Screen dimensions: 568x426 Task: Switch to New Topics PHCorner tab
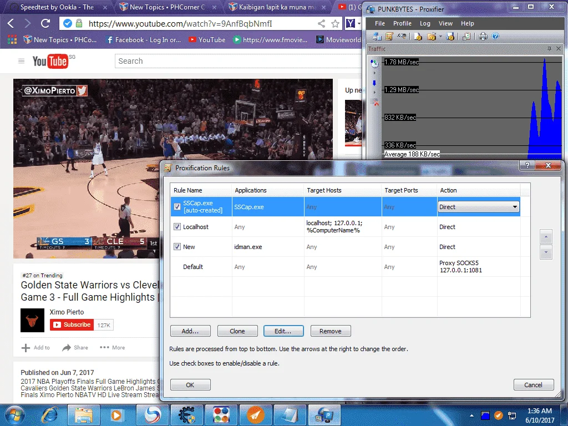[x=166, y=7]
